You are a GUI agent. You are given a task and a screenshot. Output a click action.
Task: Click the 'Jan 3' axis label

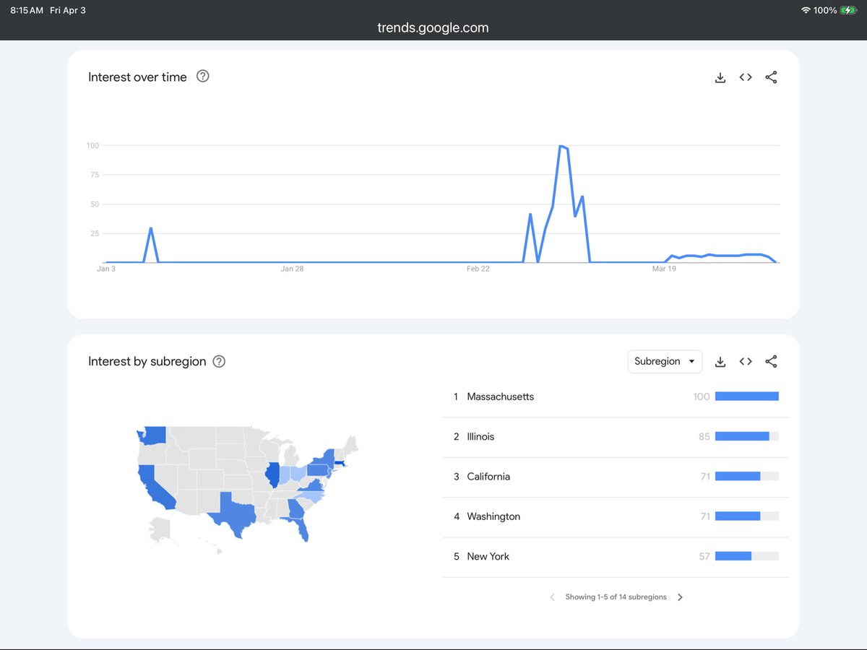click(x=106, y=269)
